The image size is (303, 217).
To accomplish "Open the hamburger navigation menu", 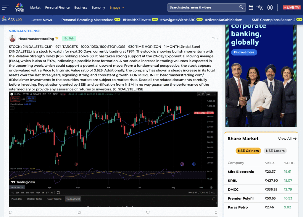I will click(x=5, y=7).
